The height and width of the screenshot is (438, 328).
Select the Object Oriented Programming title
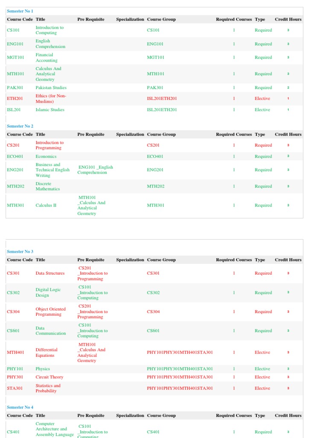click(x=50, y=312)
